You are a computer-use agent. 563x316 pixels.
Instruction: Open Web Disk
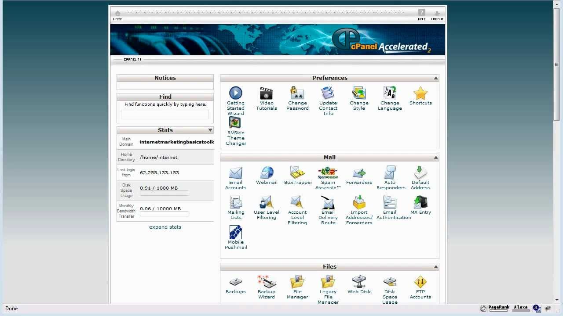(359, 284)
